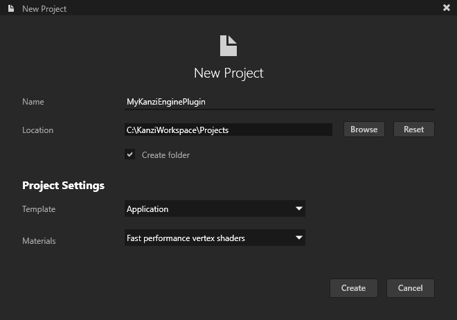The image size is (457, 320).
Task: Toggle the Create folder checkbox
Action: 129,154
